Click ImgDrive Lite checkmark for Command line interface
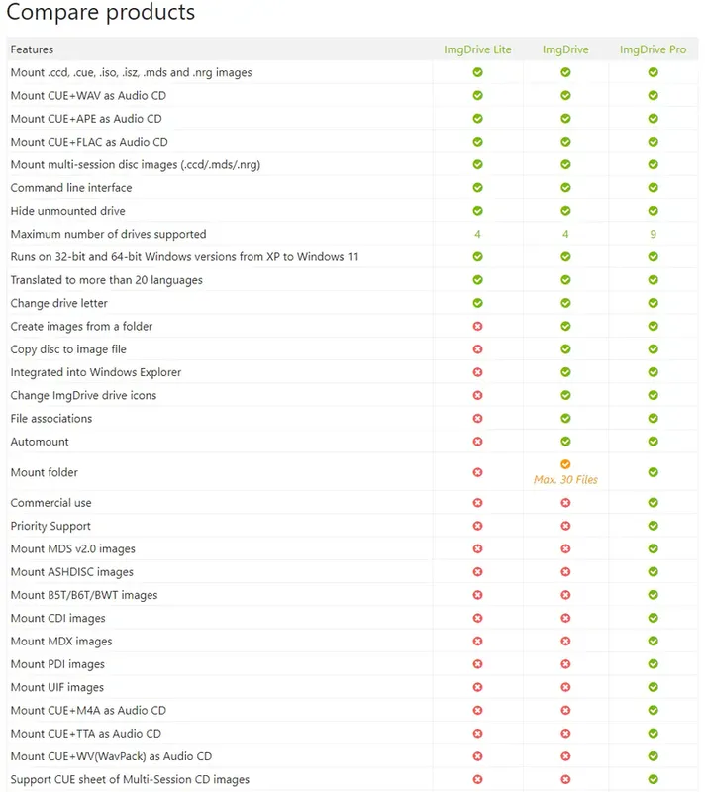 (477, 188)
